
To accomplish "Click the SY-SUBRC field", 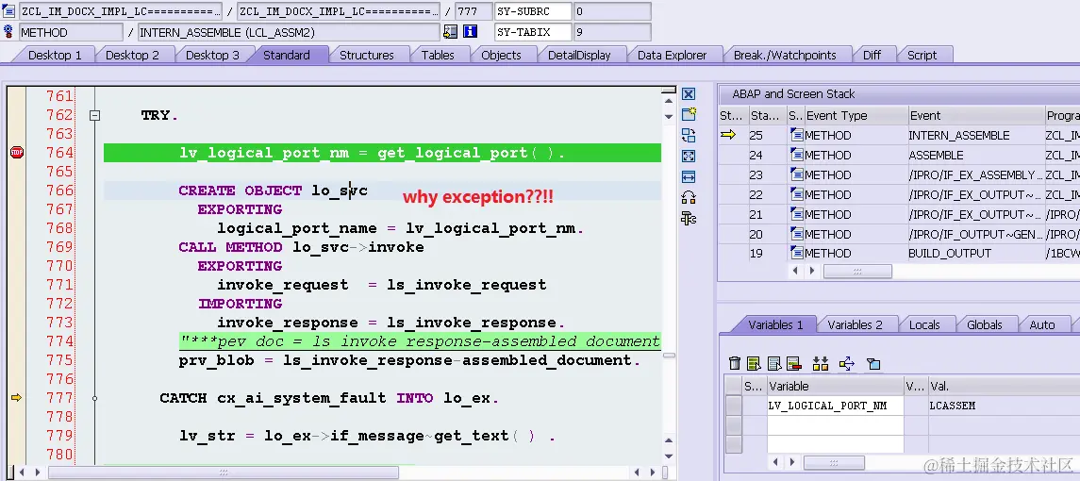I will [x=532, y=11].
